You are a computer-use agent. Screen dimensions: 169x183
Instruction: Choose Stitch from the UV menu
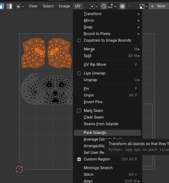[x=107, y=175]
